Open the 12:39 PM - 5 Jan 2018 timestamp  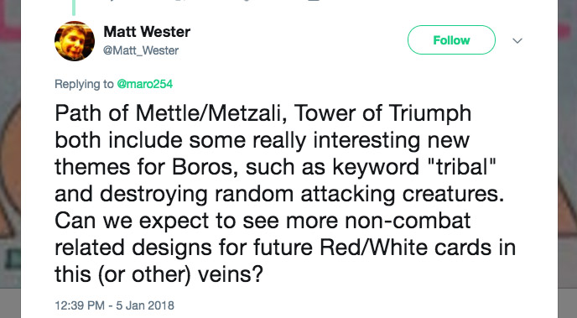tap(114, 305)
